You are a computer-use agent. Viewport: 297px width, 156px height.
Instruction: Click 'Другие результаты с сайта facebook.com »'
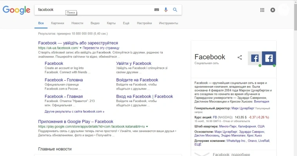click(x=74, y=111)
